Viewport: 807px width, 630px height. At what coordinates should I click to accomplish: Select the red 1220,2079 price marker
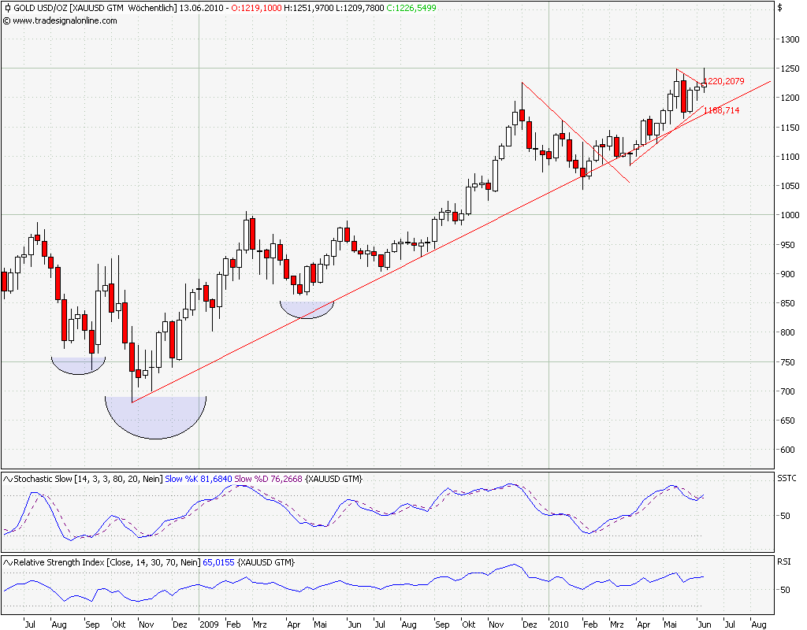[726, 81]
